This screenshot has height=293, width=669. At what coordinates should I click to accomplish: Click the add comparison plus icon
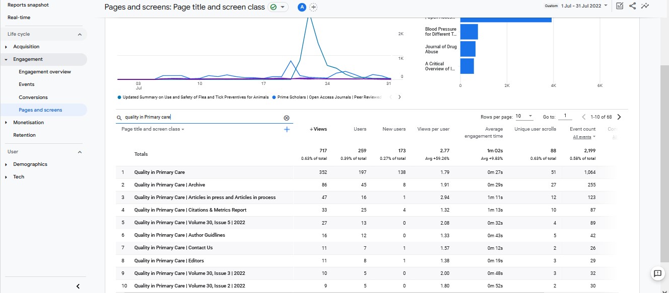314,7
